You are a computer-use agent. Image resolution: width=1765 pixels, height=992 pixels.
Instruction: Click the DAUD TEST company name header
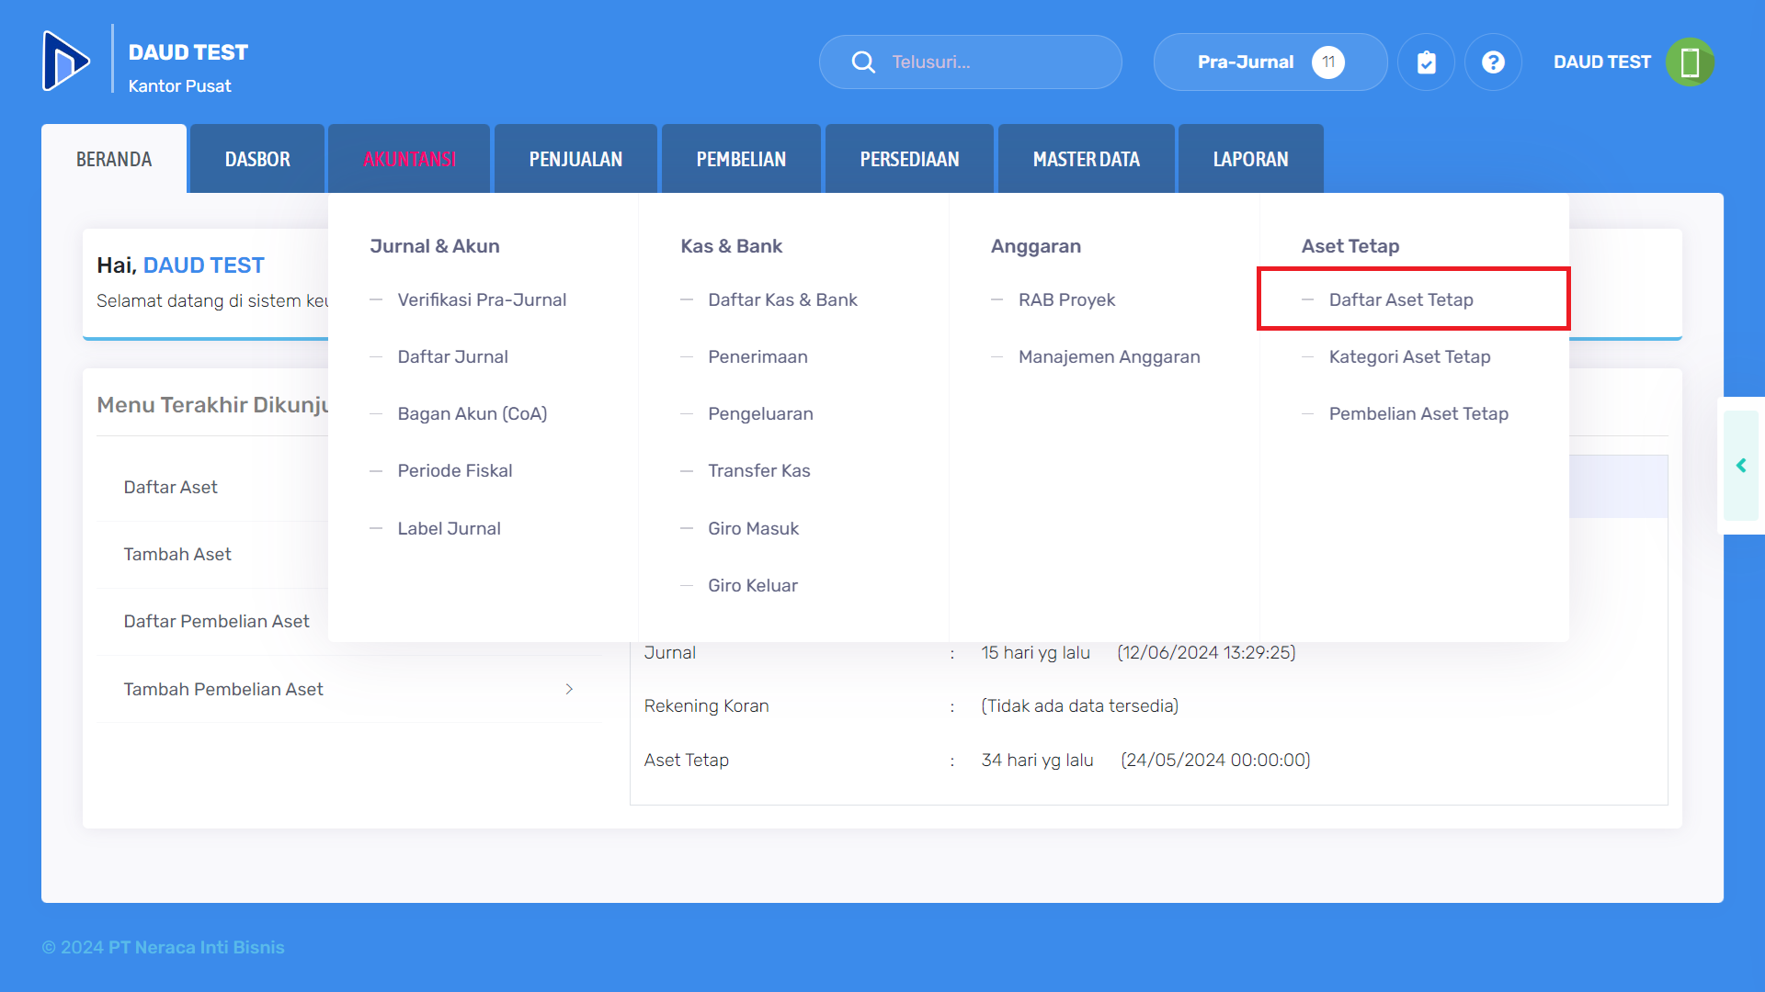coord(188,52)
